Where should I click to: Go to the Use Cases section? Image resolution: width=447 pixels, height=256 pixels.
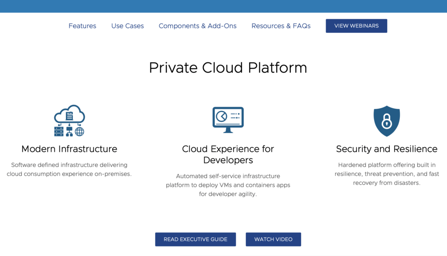[127, 26]
